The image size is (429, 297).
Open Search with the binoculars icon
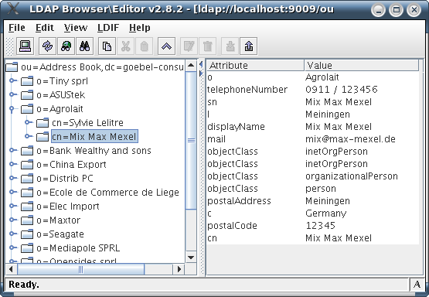(x=84, y=46)
